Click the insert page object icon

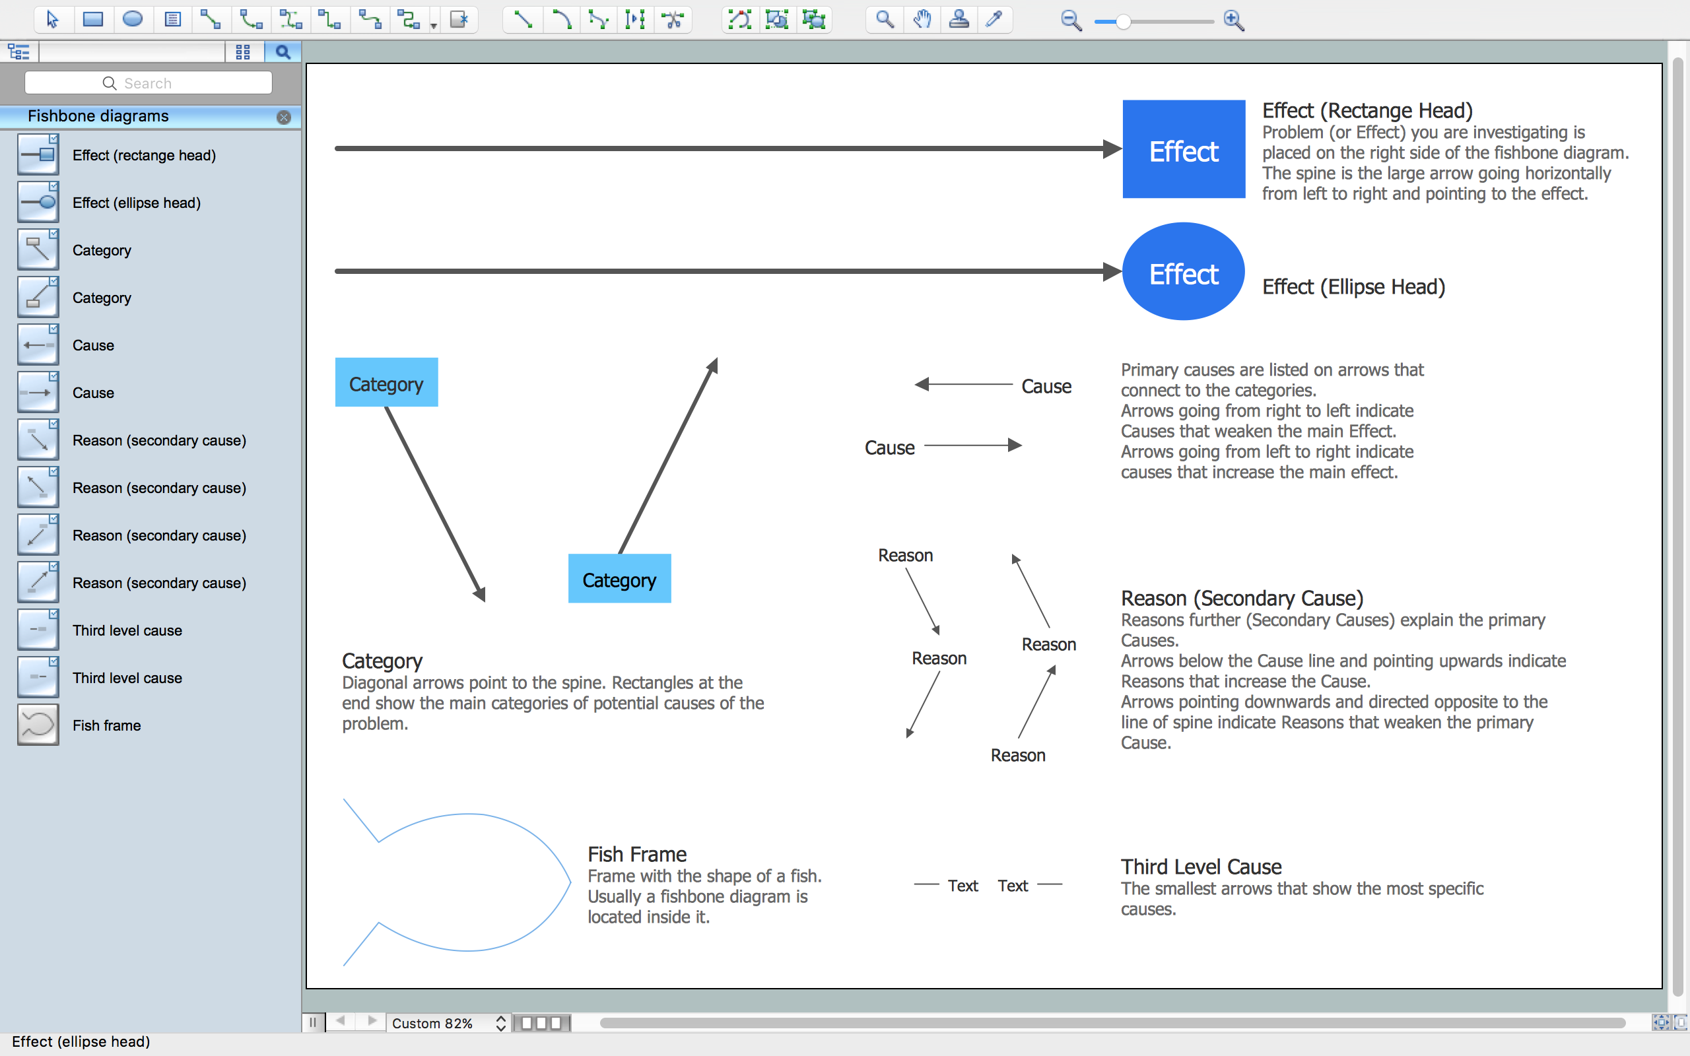[459, 20]
